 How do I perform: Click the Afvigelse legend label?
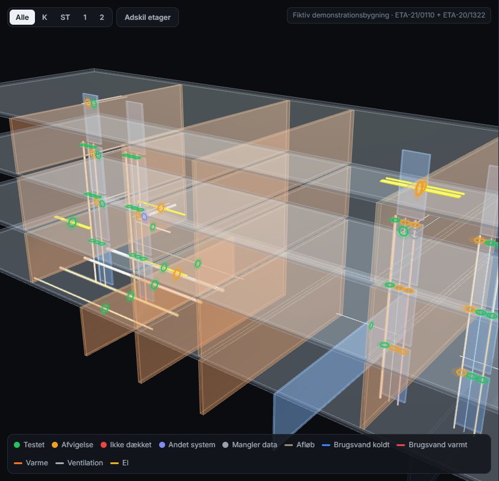[77, 445]
